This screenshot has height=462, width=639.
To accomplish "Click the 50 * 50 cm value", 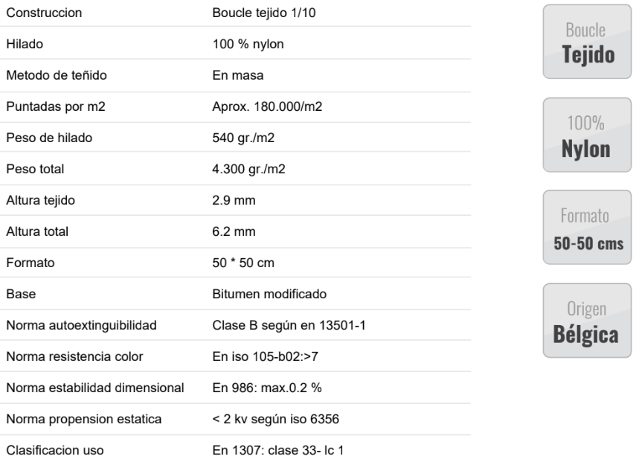I will 243,263.
